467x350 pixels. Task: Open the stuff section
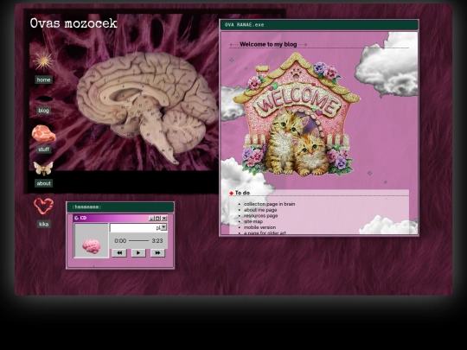pyautogui.click(x=43, y=150)
